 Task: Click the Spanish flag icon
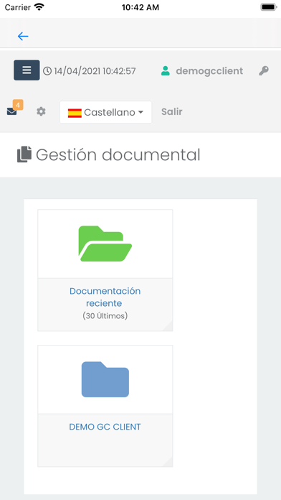(75, 113)
